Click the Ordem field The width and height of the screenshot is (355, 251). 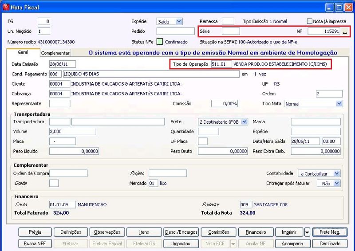coord(329,94)
